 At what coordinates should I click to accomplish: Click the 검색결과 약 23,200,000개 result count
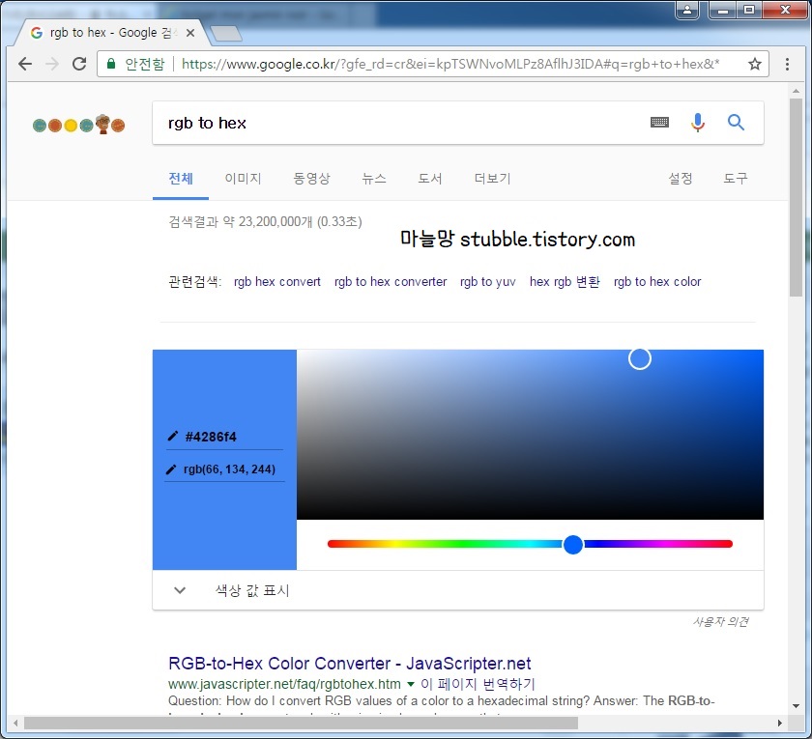pyautogui.click(x=265, y=221)
